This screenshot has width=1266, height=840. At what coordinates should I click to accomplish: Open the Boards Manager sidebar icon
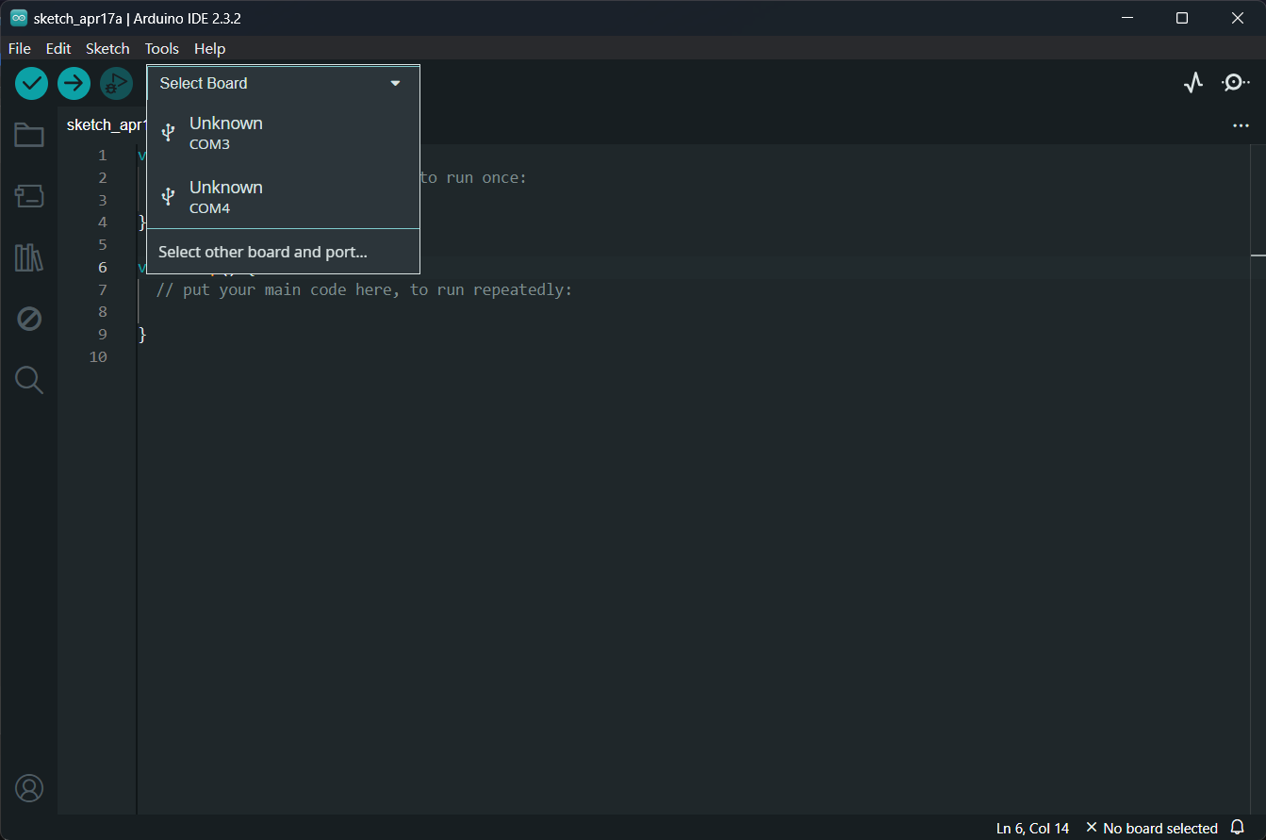point(28,196)
